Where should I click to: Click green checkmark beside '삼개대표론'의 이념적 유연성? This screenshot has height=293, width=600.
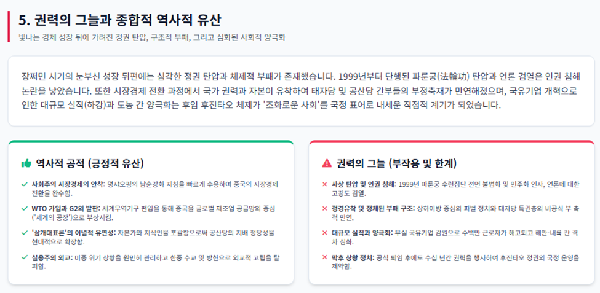pos(25,233)
